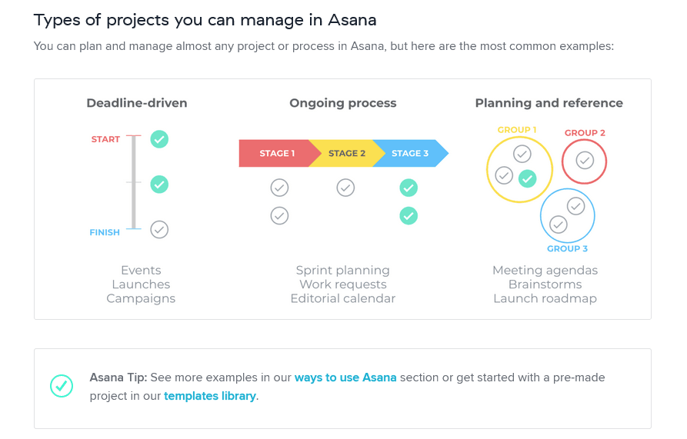The height and width of the screenshot is (439, 687).
Task: Open the "ways to use Asana" link
Action: pyautogui.click(x=345, y=377)
